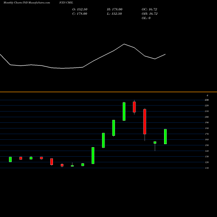The image size is (217, 217).
Task: Click the OH: 16.72 reading
Action: [150, 13]
